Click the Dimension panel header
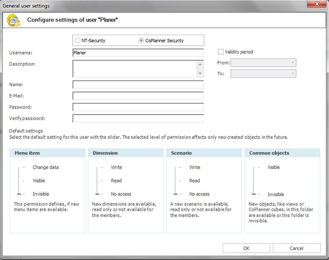 coord(126,153)
